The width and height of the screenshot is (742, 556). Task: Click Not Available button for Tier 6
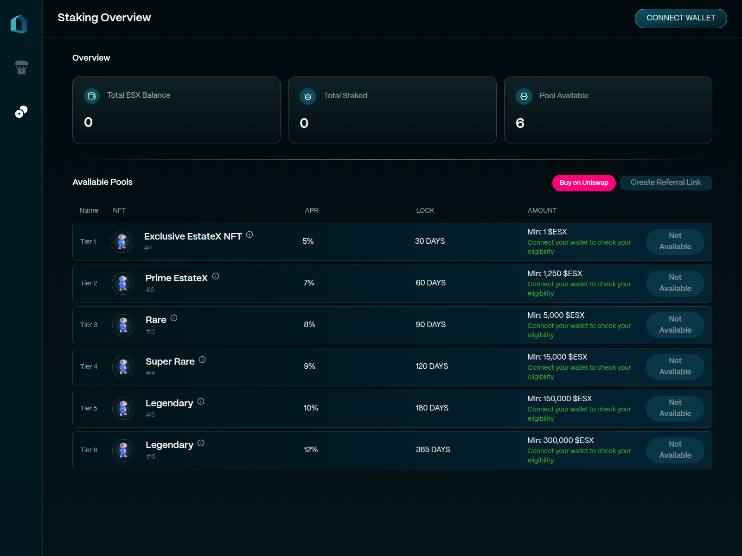pyautogui.click(x=675, y=450)
